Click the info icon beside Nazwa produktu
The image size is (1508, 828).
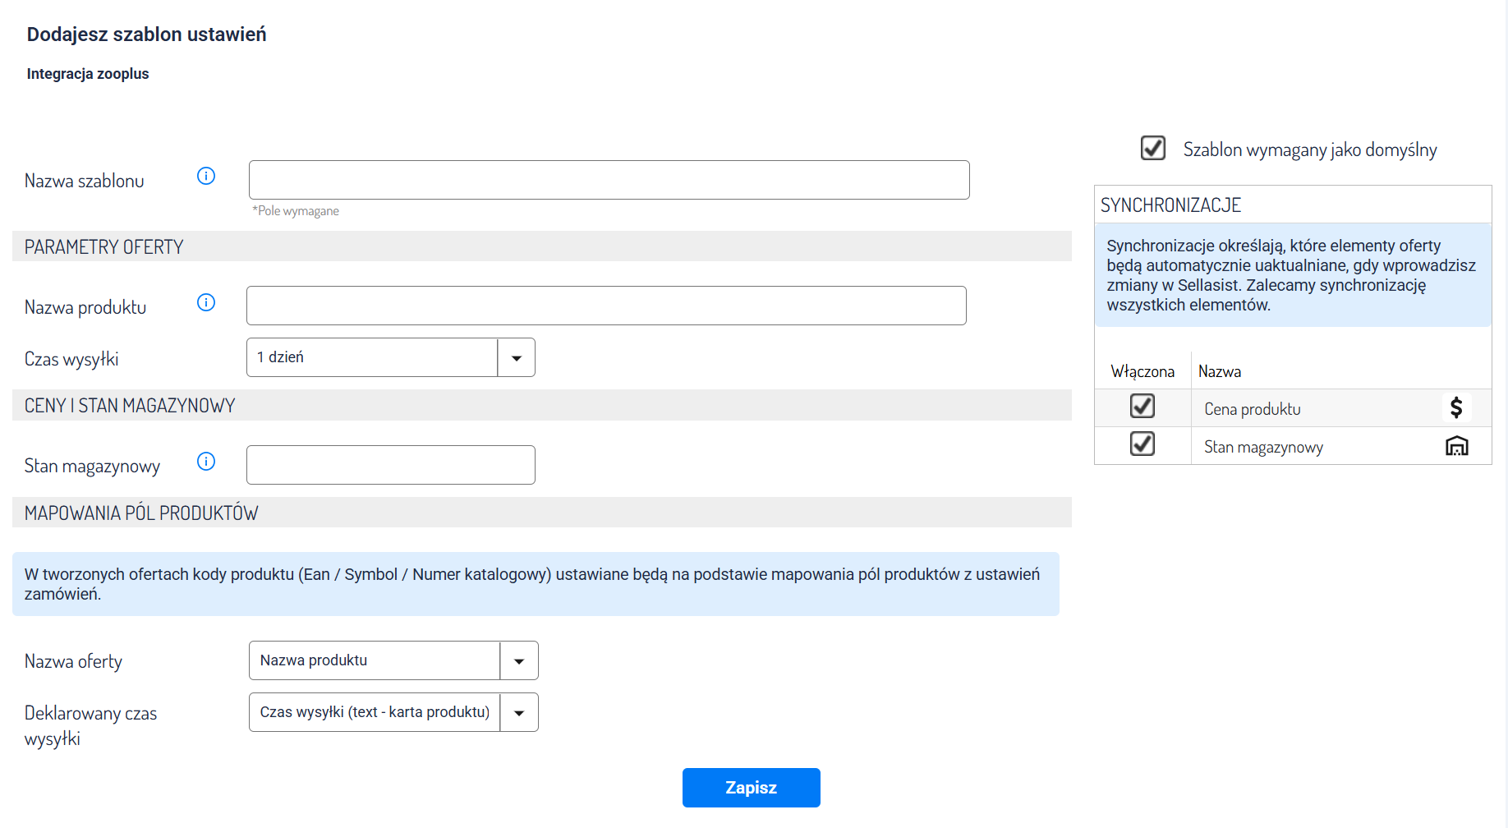pos(206,302)
